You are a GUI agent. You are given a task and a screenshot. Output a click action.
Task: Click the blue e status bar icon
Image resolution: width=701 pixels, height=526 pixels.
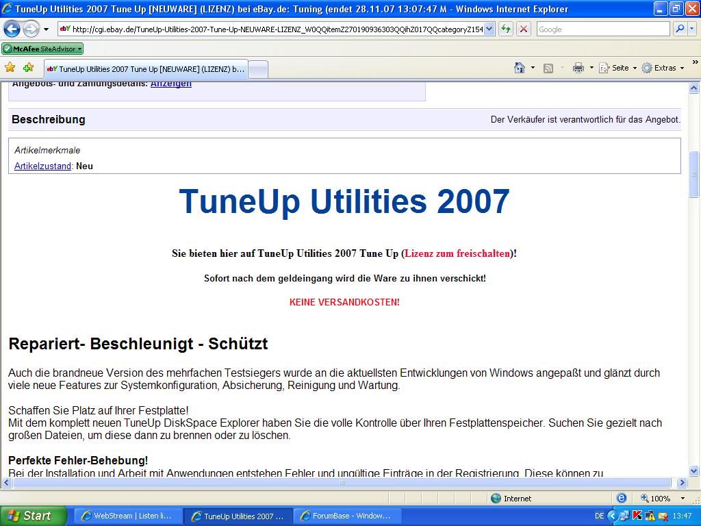click(x=622, y=499)
